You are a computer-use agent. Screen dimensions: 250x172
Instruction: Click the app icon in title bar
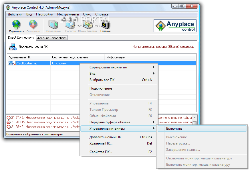8,7
